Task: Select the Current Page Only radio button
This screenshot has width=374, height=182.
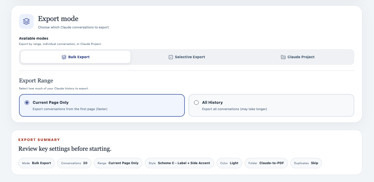Action: [27, 102]
